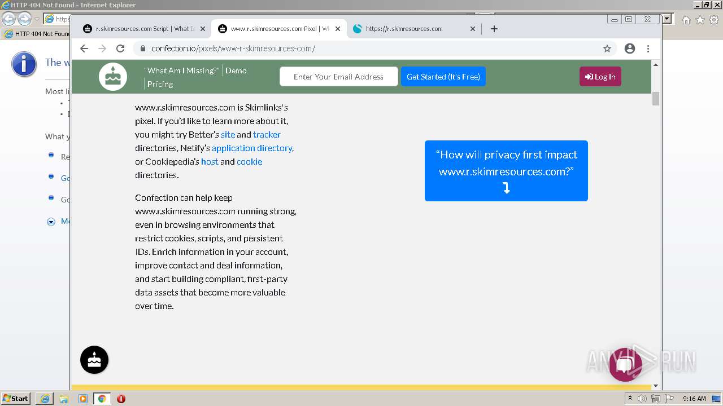This screenshot has width=723, height=406.
Task: Open the Demo page link
Action: pyautogui.click(x=236, y=70)
